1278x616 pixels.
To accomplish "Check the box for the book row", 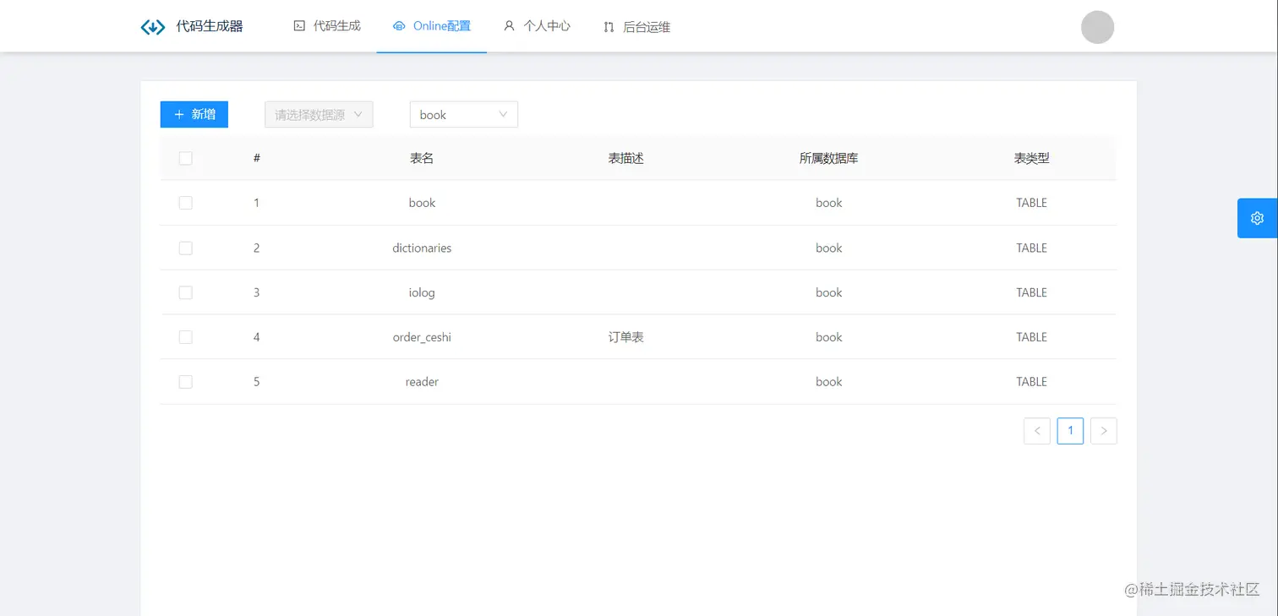I will (x=186, y=203).
